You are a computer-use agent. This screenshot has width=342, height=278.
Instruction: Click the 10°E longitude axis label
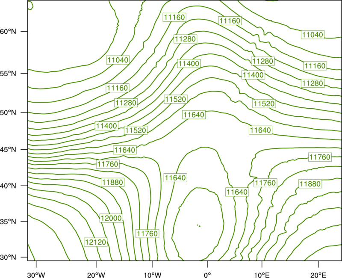point(262,275)
